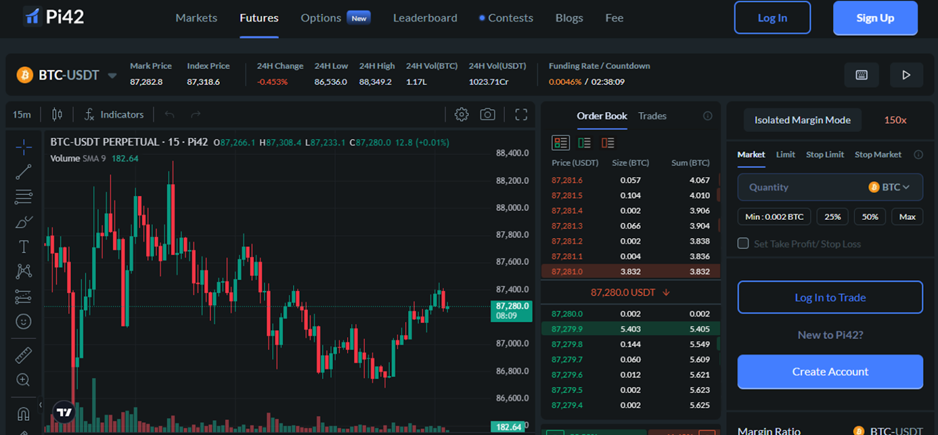Select the trend line drawing tool
This screenshot has width=938, height=435.
coord(23,172)
